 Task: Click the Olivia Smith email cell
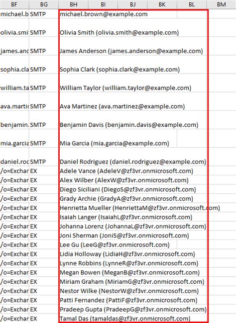click(x=119, y=32)
